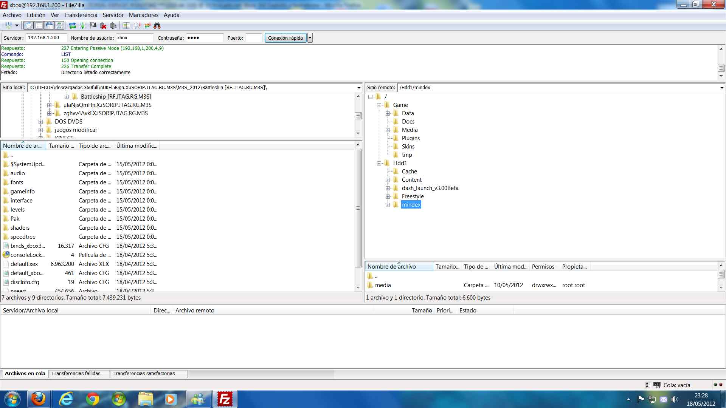This screenshot has height=408, width=726.
Task: Open quick connect history dropdown arrow
Action: click(310, 38)
